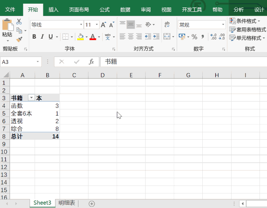Viewport: 267px width, 208px height.
Task: Align text left
Action: (122, 36)
